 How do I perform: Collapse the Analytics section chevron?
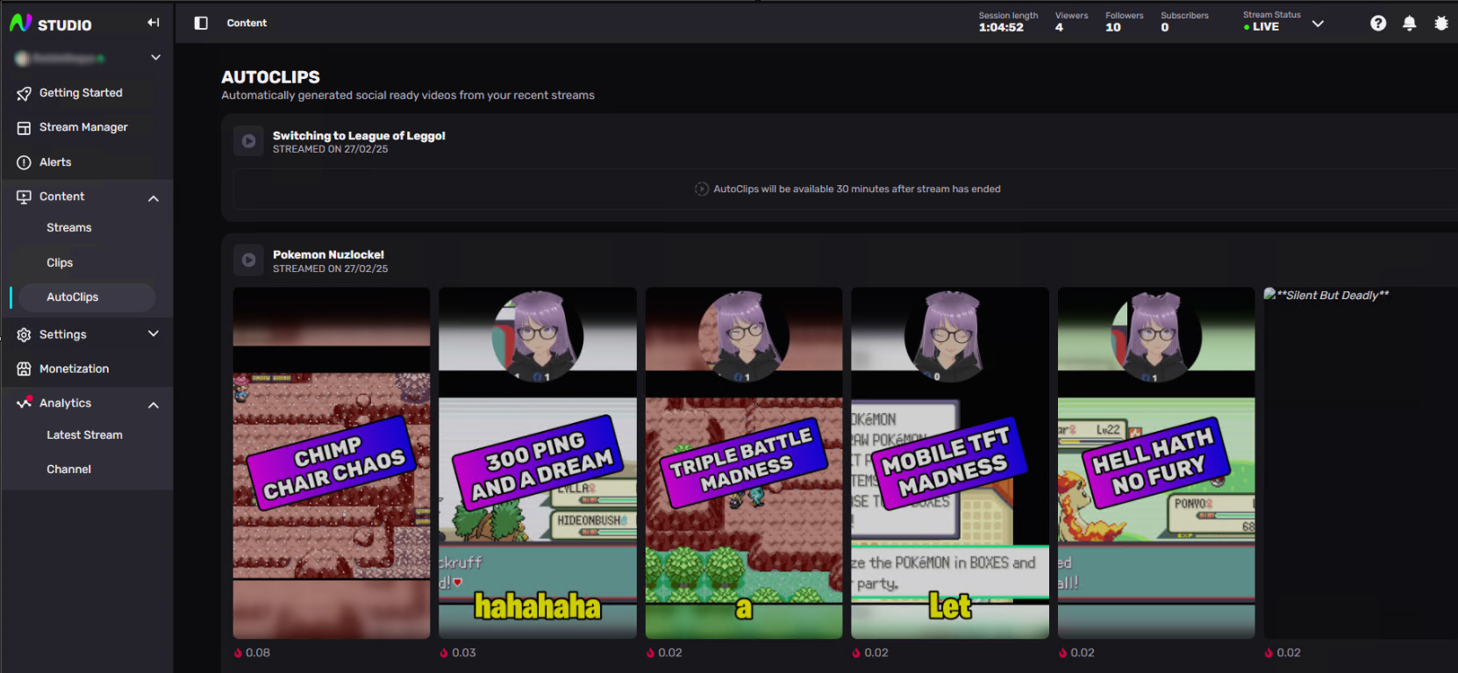click(x=154, y=405)
